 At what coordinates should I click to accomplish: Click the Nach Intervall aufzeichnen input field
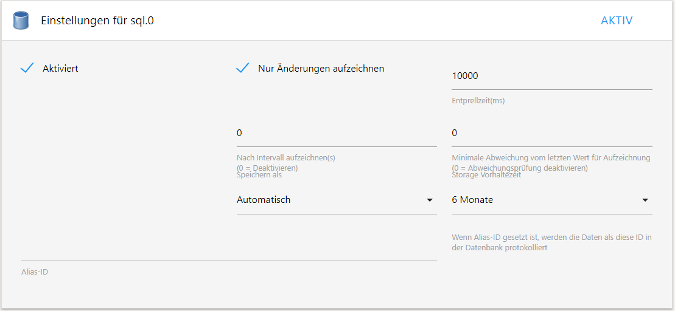337,133
